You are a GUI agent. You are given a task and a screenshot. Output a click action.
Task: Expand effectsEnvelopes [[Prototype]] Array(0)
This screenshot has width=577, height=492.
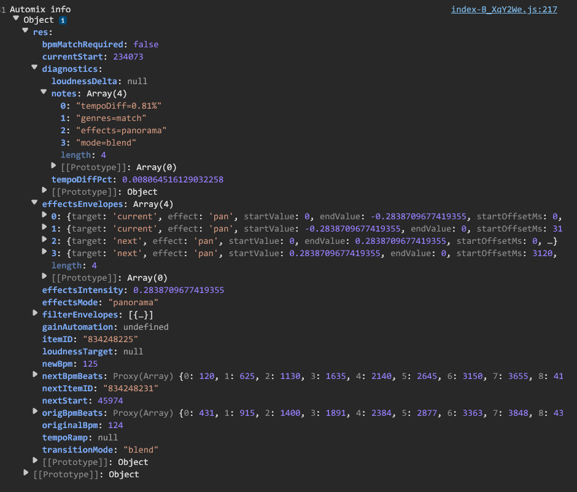44,276
